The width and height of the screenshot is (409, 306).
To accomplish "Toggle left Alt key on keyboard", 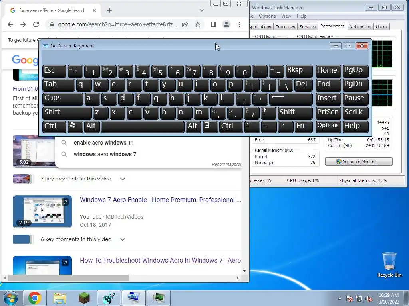I will point(92,126).
